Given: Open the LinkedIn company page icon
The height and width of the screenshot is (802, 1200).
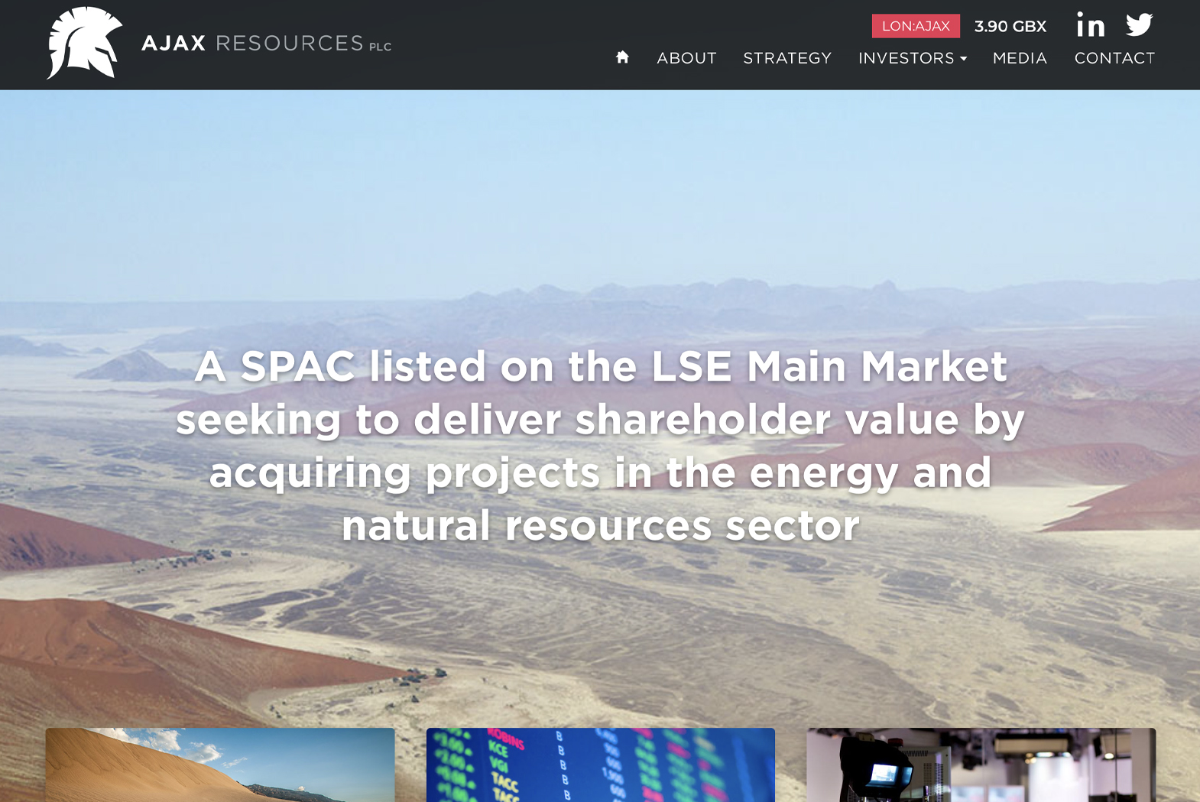Looking at the screenshot, I should tap(1091, 24).
